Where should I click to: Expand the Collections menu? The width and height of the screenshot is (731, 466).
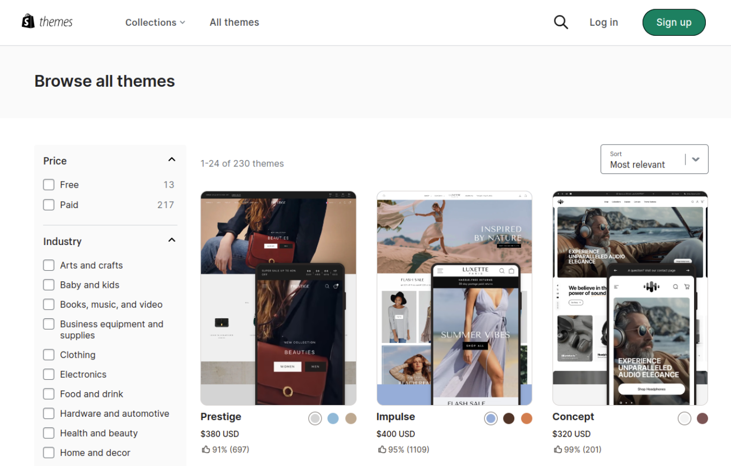click(155, 22)
